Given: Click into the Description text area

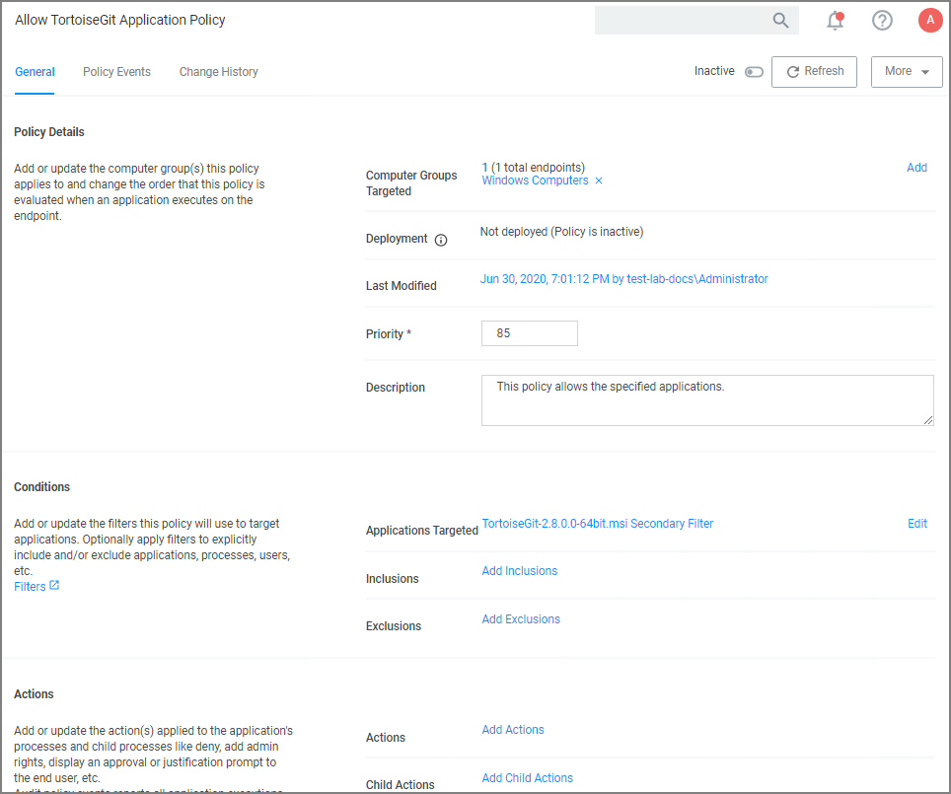Looking at the screenshot, I should [707, 400].
